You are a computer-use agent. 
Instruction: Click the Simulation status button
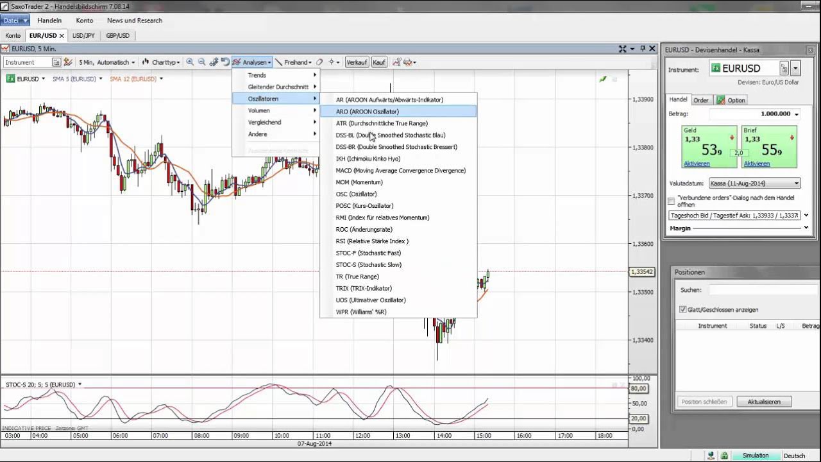click(x=756, y=456)
